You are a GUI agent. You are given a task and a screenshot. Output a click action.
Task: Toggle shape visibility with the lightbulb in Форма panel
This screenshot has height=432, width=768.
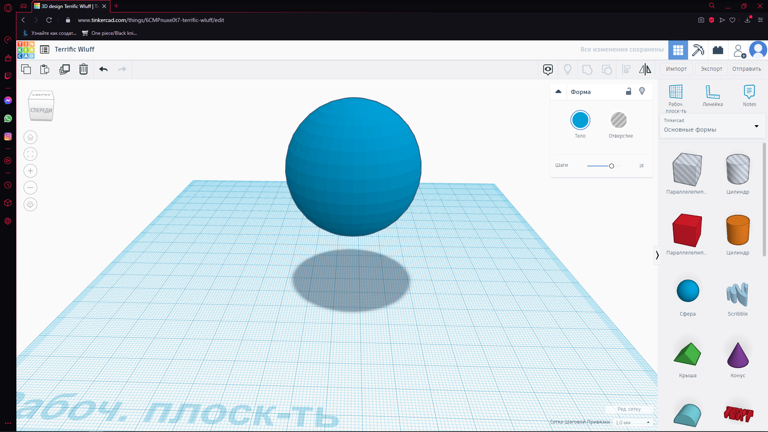pos(642,92)
